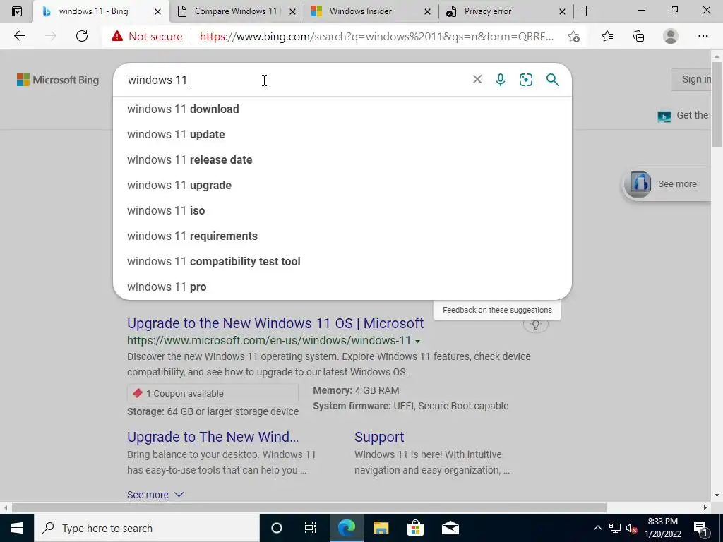Viewport: 723px width, 542px height.
Task: Click inside the Bing search input
Action: tap(295, 80)
